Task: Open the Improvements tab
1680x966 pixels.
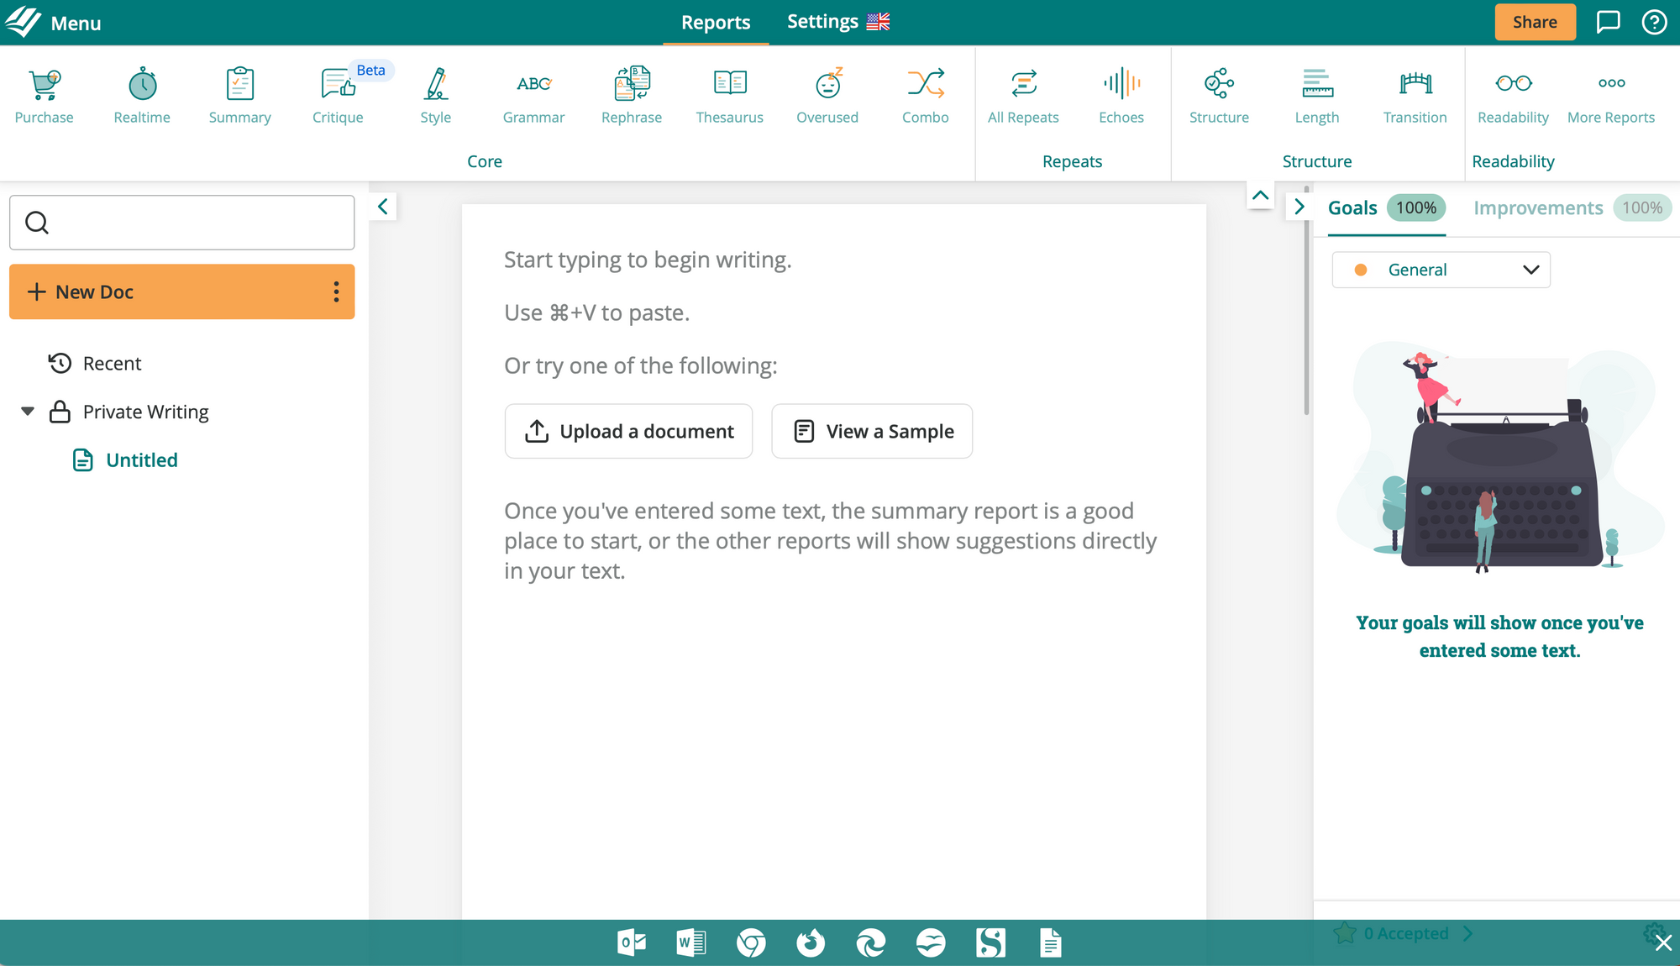Action: [1537, 207]
